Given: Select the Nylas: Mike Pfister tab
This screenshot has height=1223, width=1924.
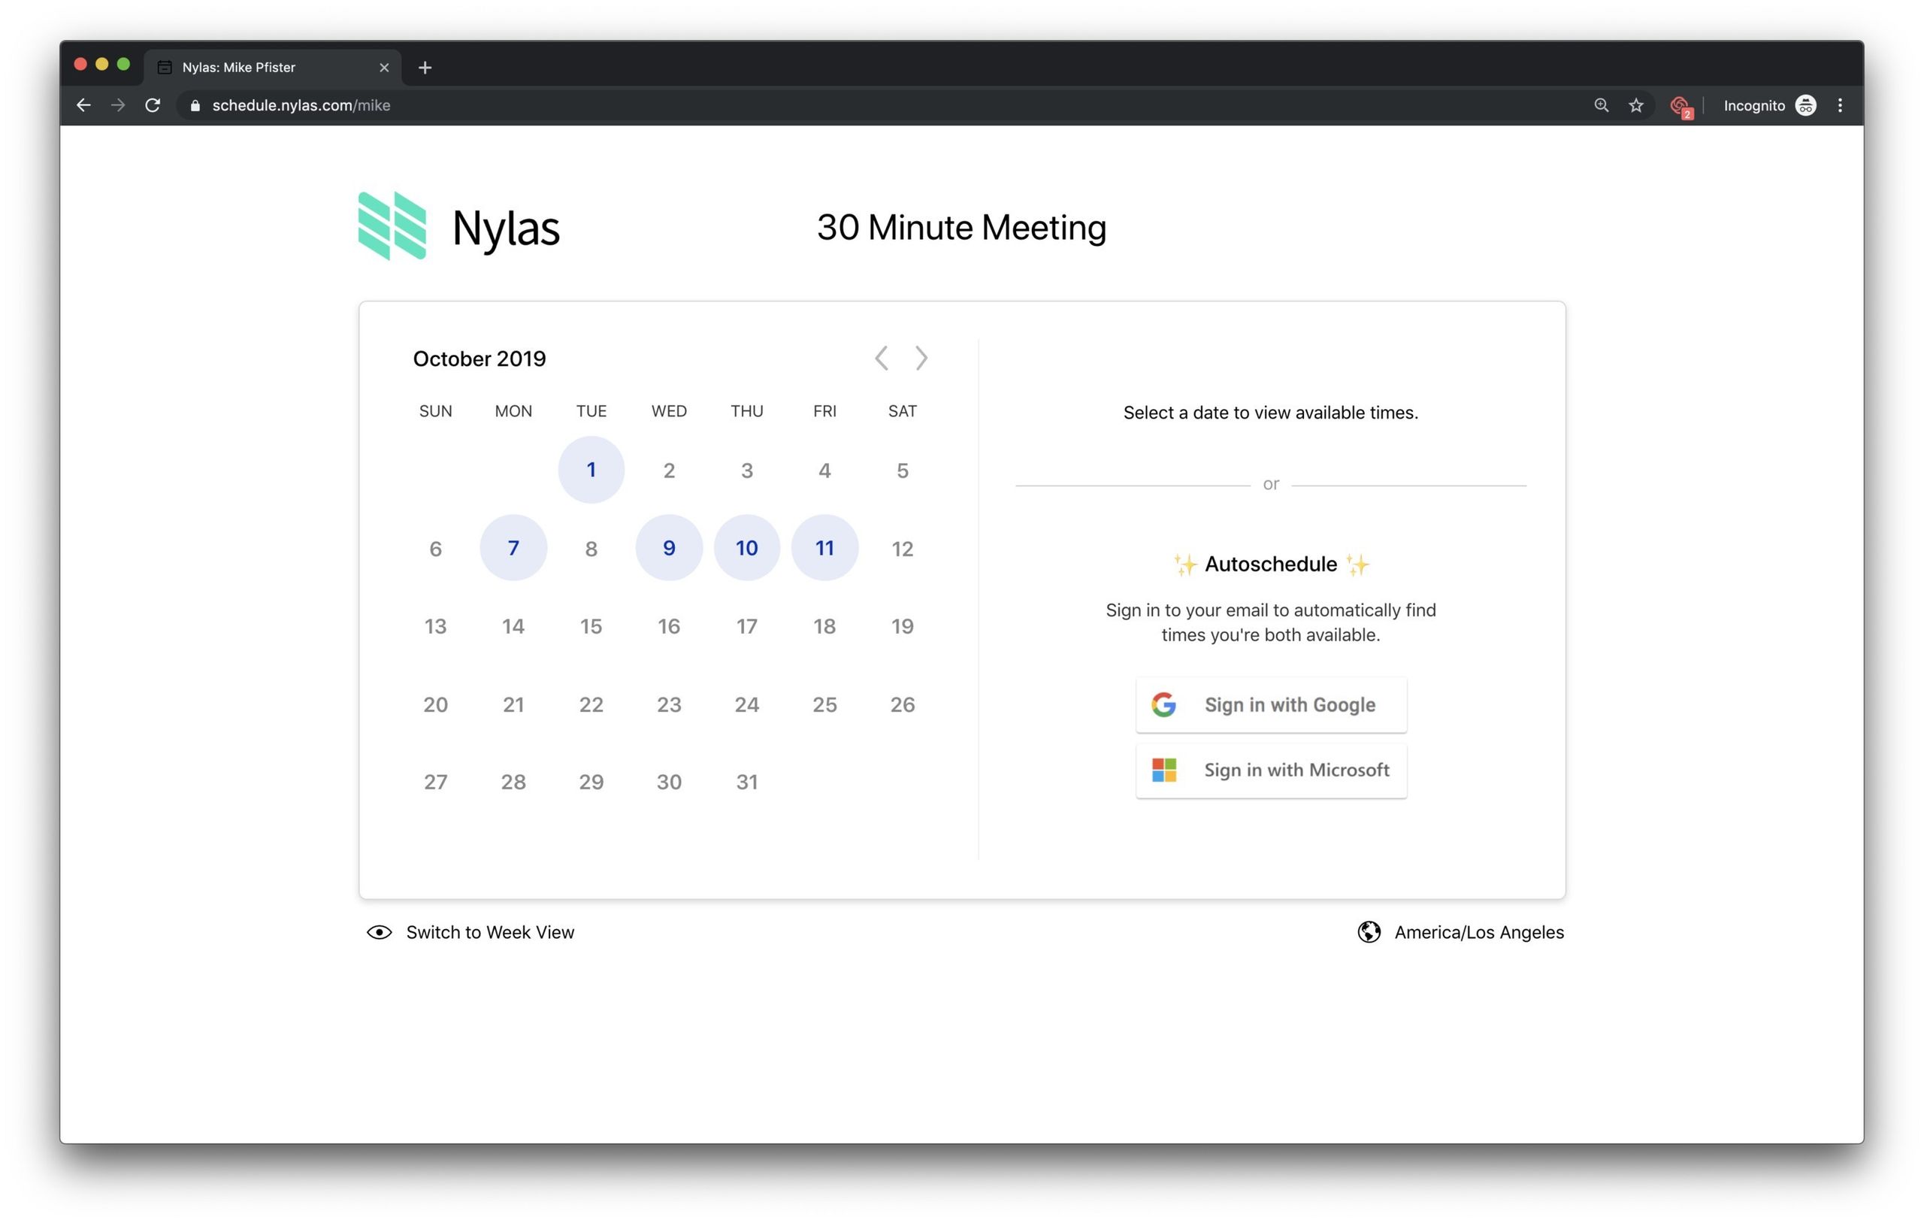Looking at the screenshot, I should pyautogui.click(x=271, y=68).
